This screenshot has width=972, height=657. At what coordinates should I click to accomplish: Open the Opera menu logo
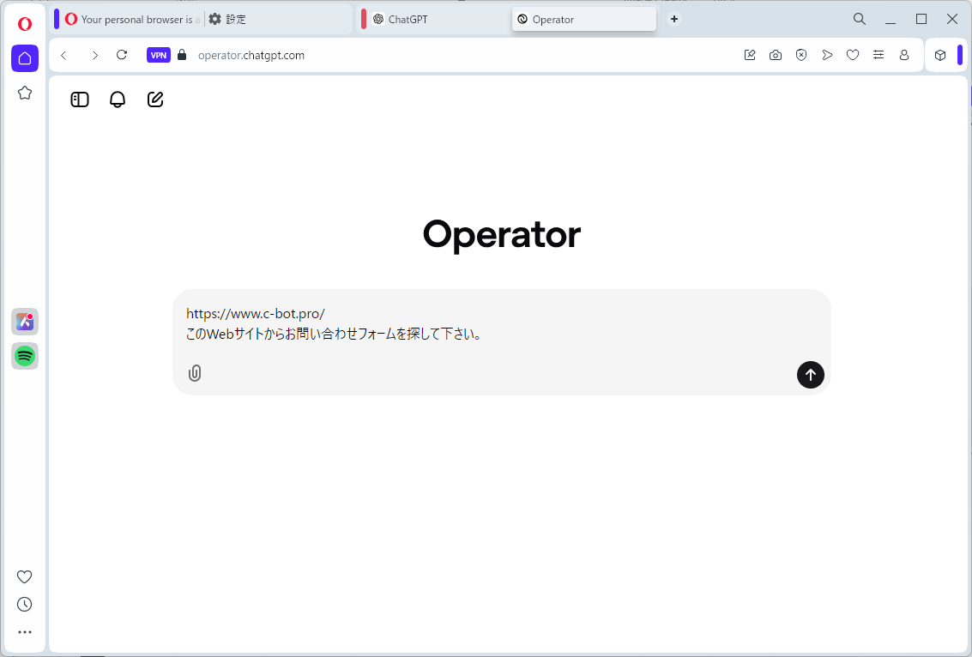(x=25, y=23)
